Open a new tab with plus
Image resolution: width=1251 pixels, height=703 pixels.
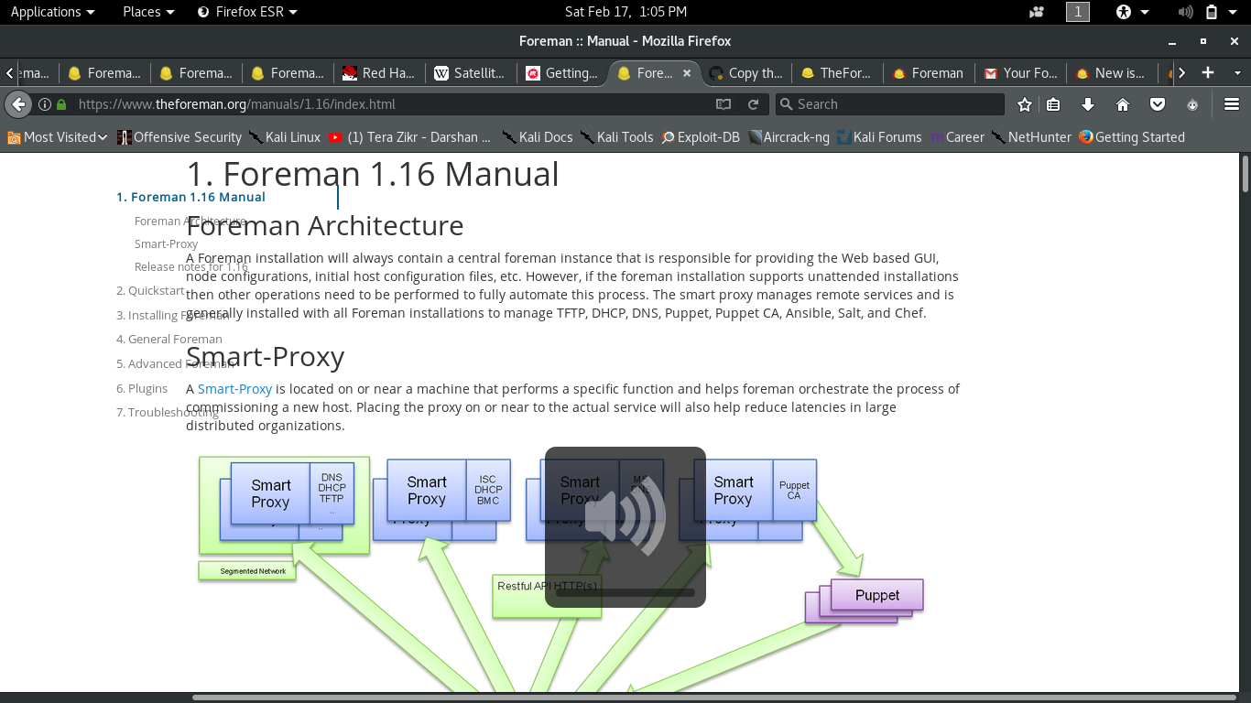pos(1208,72)
